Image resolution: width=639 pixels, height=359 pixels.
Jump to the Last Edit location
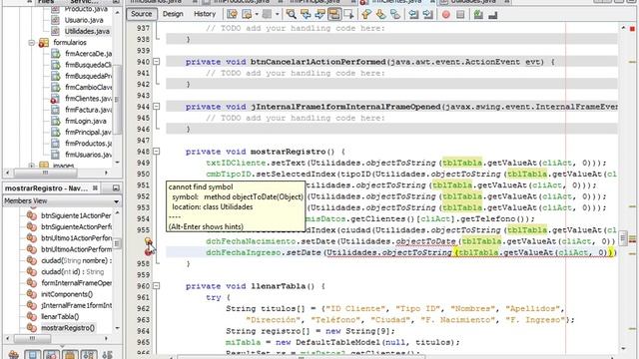pyautogui.click(x=232, y=15)
